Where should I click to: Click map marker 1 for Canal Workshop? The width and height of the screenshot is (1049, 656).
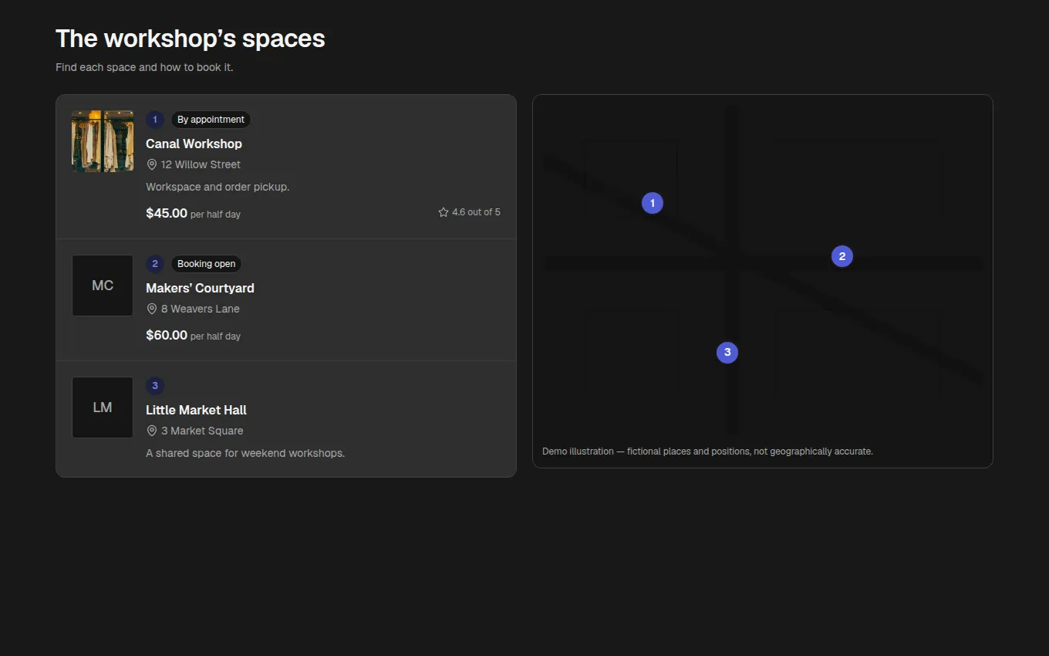653,203
